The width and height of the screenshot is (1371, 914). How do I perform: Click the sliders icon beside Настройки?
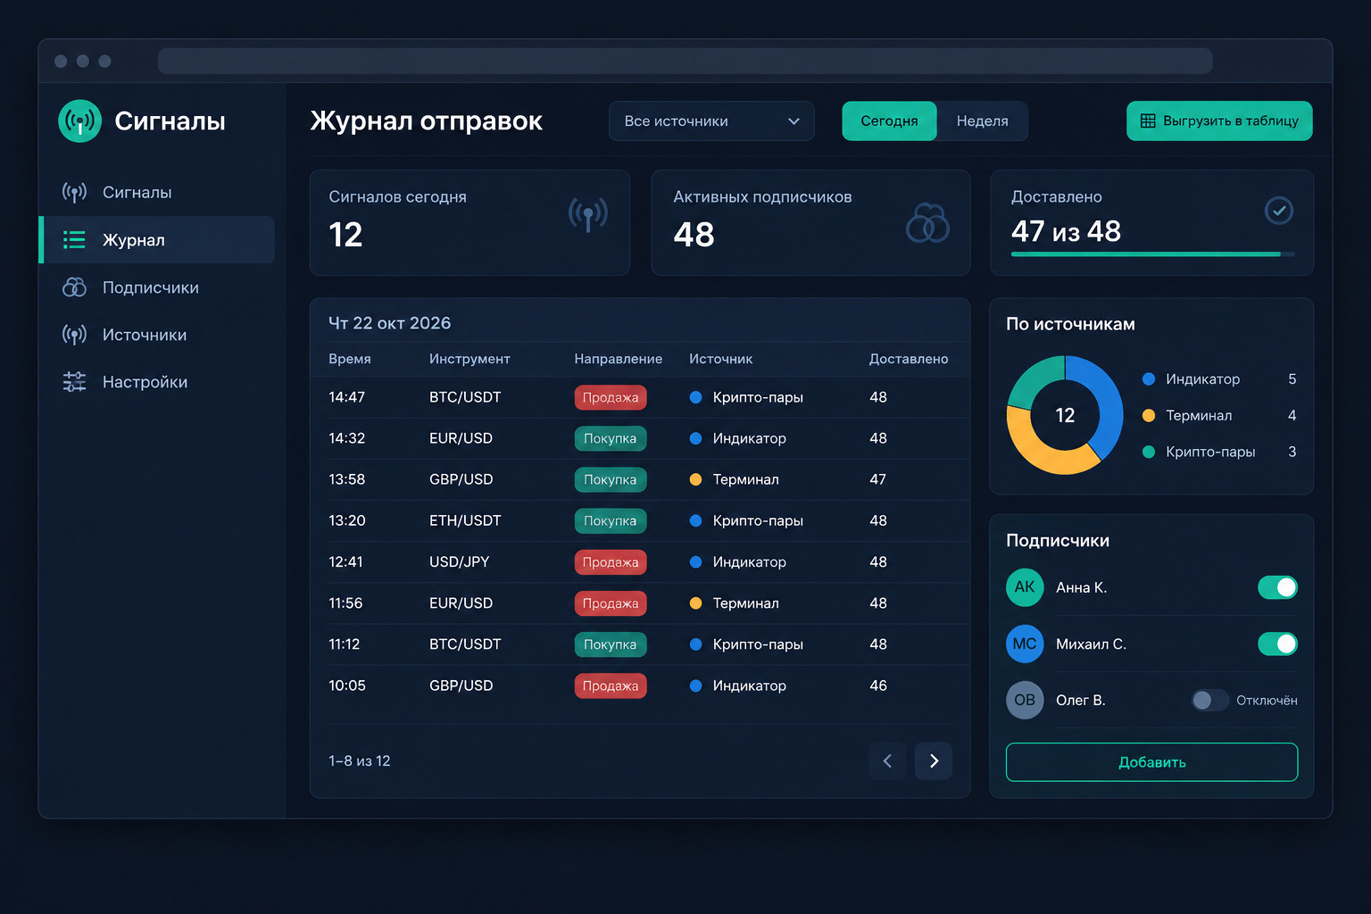(x=74, y=382)
